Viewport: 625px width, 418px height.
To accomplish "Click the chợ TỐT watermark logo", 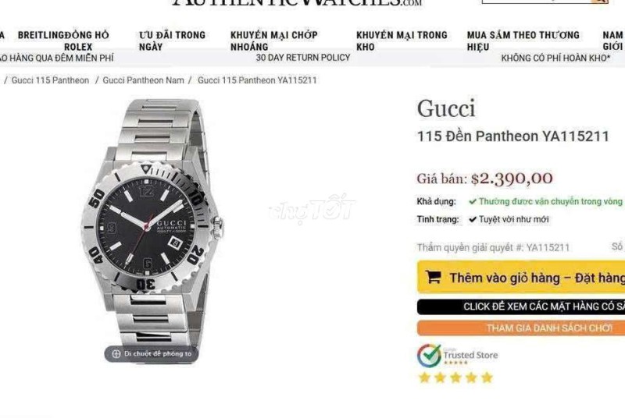I will coord(312,208).
